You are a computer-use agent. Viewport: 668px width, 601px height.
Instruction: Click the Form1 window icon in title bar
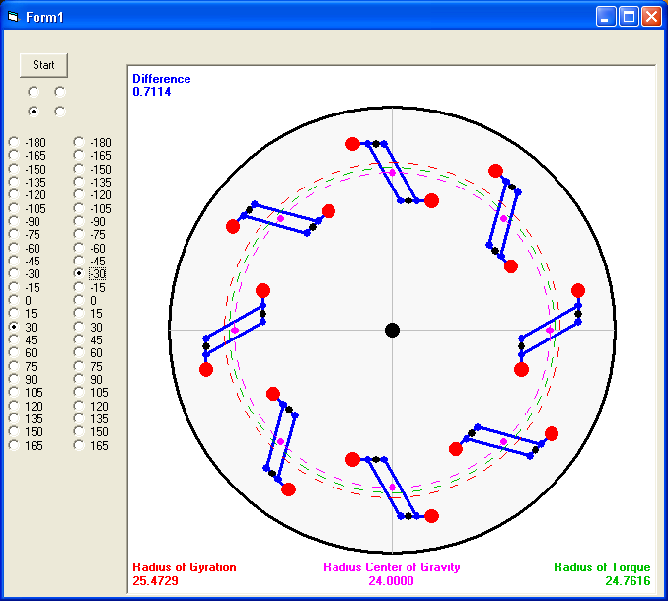tap(14, 17)
